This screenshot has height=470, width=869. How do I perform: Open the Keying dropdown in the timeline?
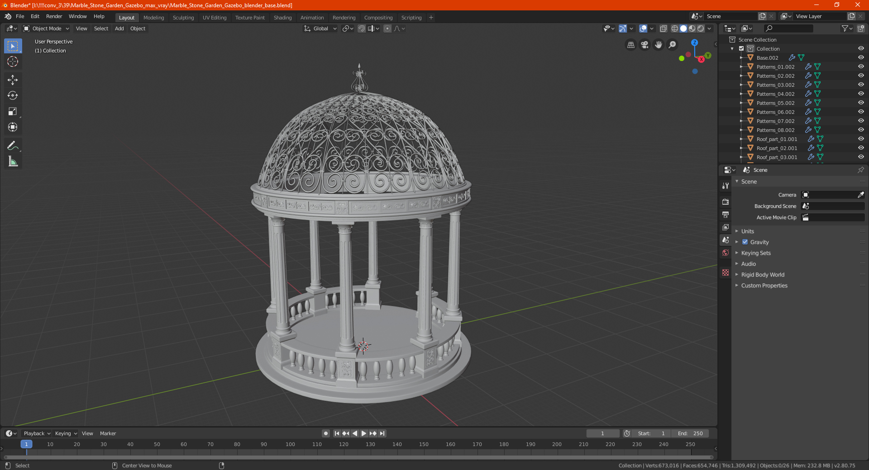(x=66, y=433)
